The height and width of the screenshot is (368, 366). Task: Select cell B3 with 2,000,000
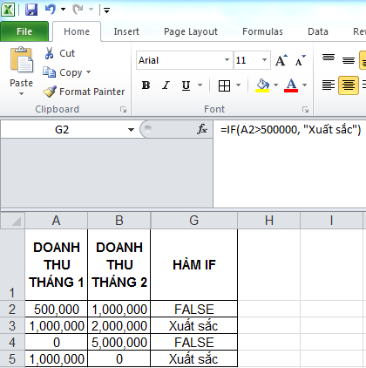(x=119, y=325)
